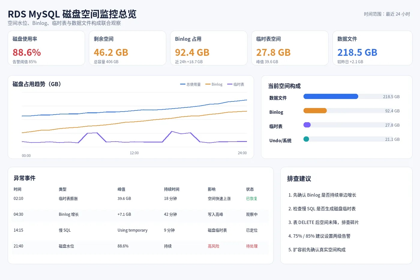This screenshot has height=280, width=420.
Task: Click the 24:00 axis label on chart
Action: (x=242, y=153)
